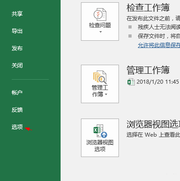Click the line beginning 保存文件时
180x181 pixels.
[x=159, y=36]
